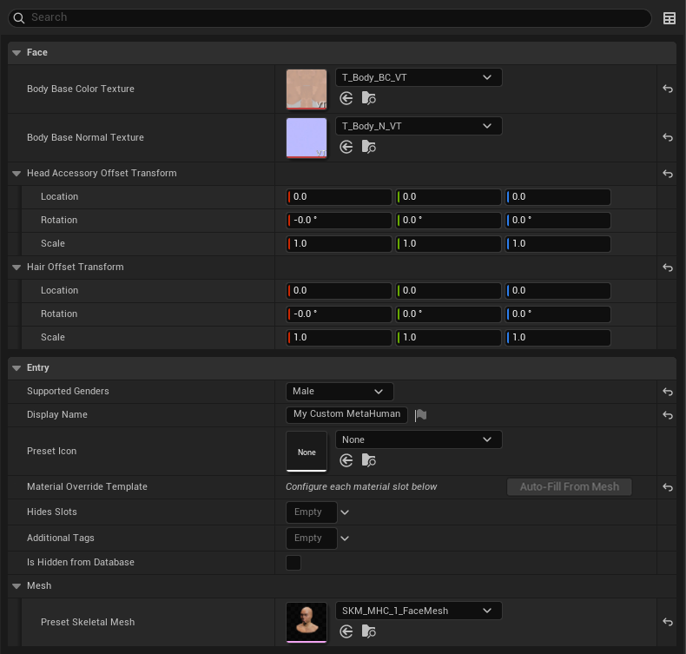Open Preset Skeletal Mesh head thumbnail

coord(307,622)
